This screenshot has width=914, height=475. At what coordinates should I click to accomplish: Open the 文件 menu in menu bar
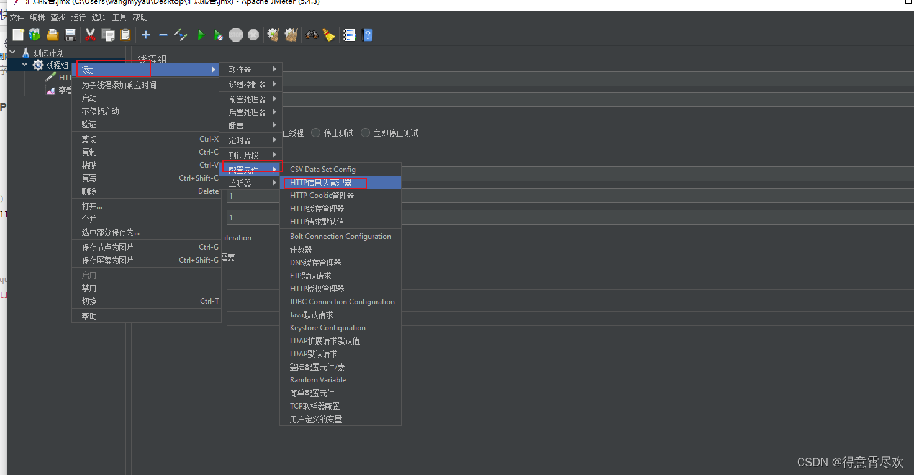pyautogui.click(x=17, y=17)
